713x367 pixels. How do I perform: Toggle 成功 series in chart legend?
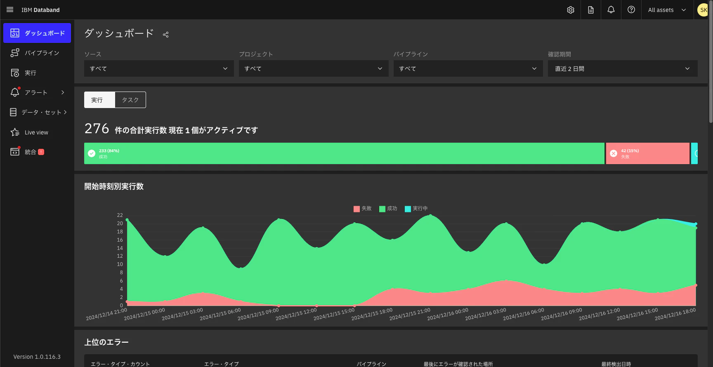388,209
